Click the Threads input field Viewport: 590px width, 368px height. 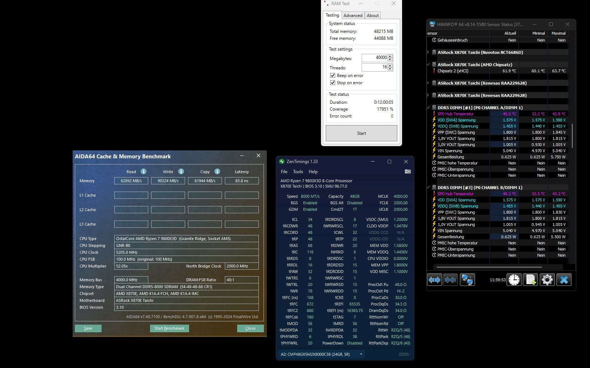point(375,67)
